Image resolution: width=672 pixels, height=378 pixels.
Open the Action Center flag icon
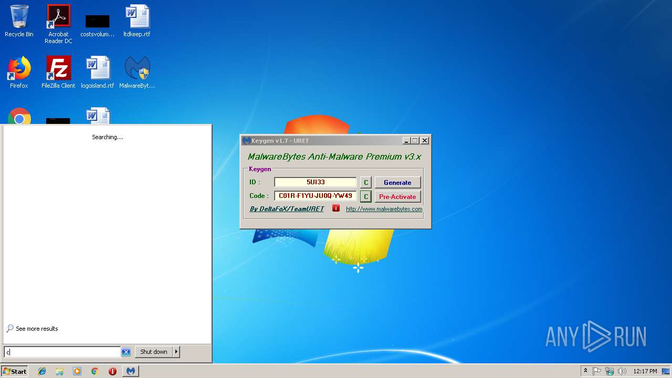pos(597,371)
